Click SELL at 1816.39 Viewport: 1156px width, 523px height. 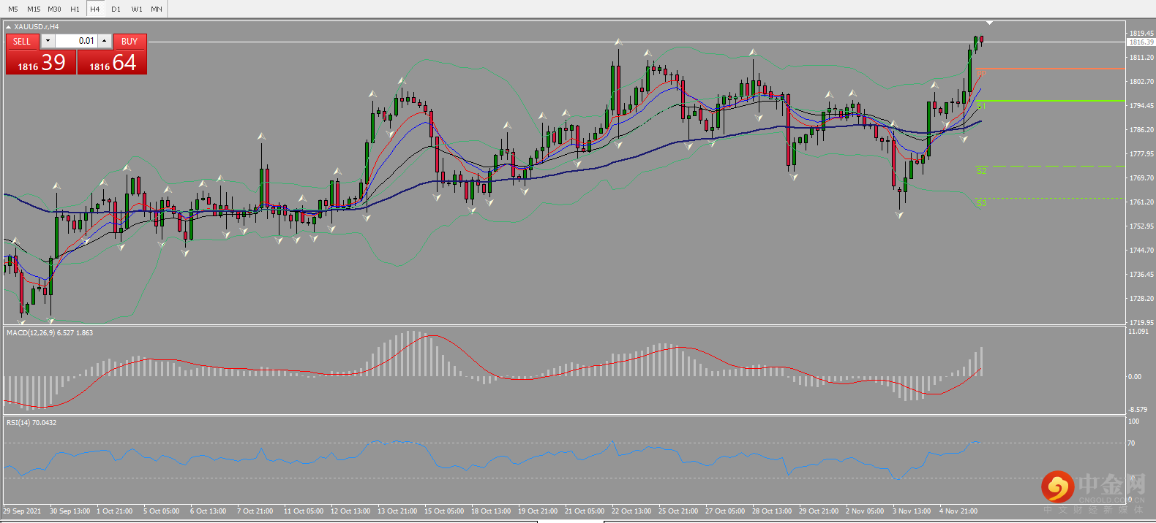pyautogui.click(x=41, y=55)
